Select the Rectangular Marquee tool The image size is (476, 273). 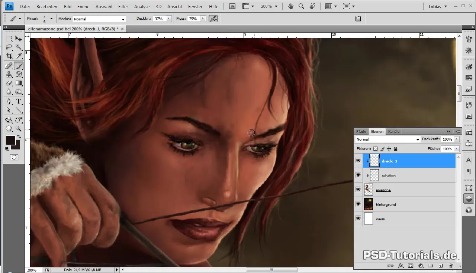click(x=9, y=39)
